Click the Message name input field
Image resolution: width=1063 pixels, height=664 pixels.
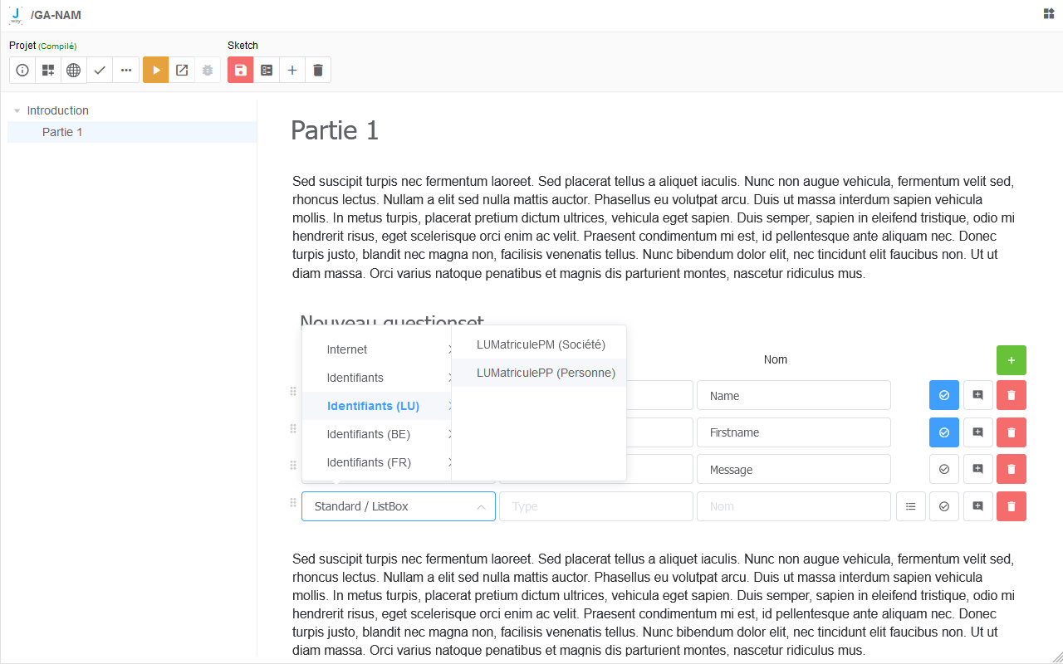coord(793,469)
